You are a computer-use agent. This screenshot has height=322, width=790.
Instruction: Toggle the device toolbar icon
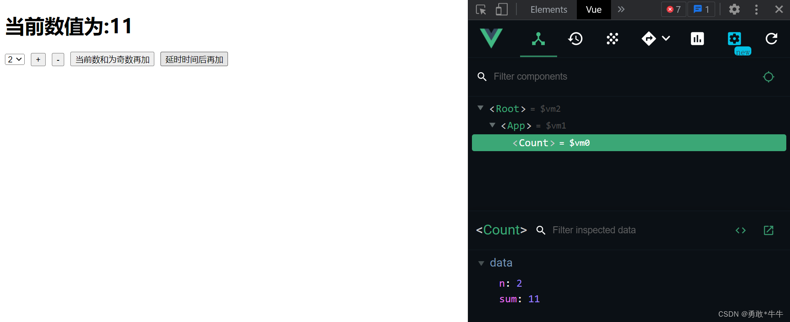coord(502,9)
